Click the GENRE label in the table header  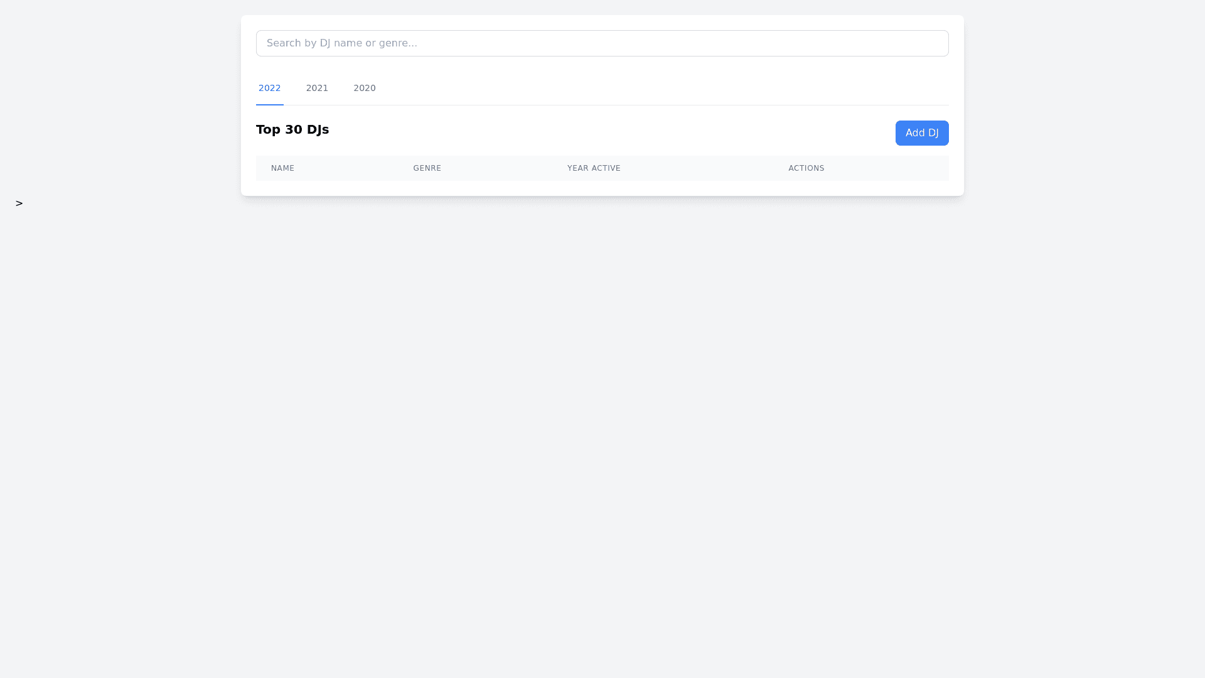[427, 168]
